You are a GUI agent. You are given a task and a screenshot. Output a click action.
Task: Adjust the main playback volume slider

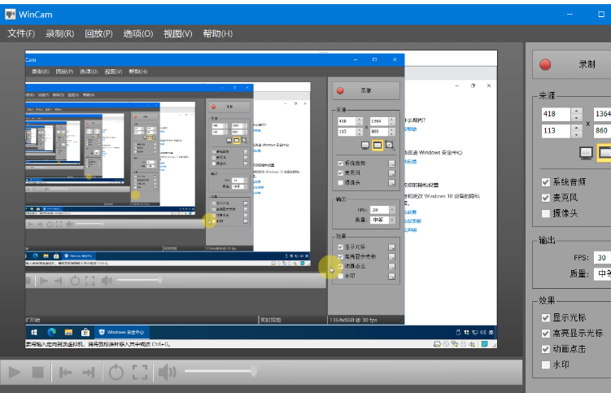(x=220, y=371)
